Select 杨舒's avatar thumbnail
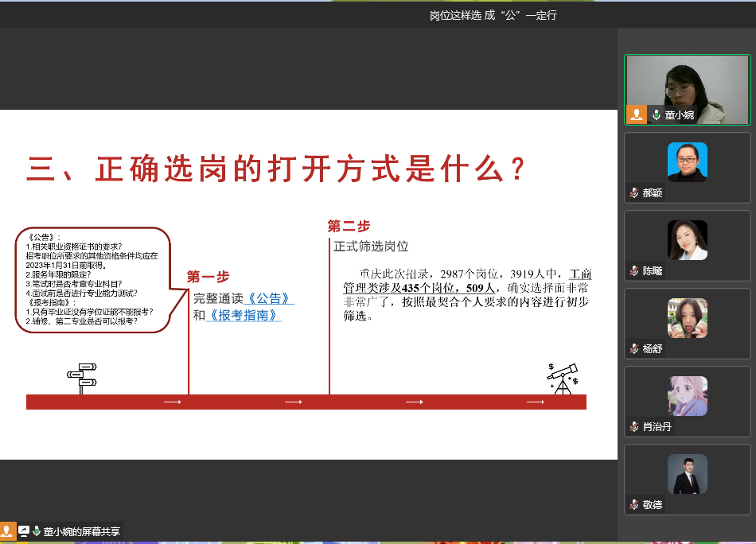756x544 pixels. (687, 318)
